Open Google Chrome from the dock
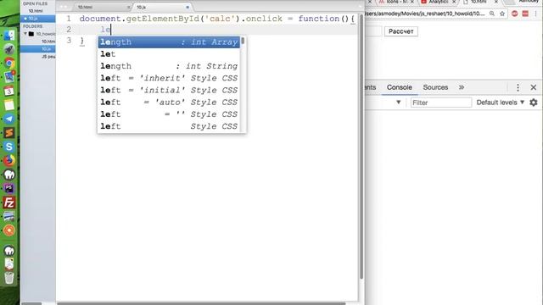 [x=9, y=63]
